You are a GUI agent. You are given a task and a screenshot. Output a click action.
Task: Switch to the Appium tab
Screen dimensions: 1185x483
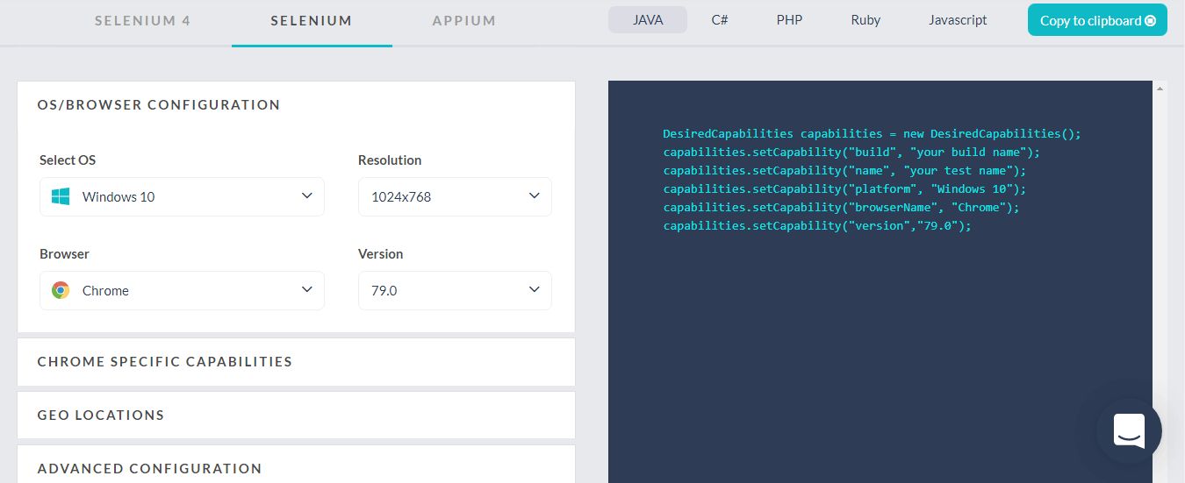463,21
